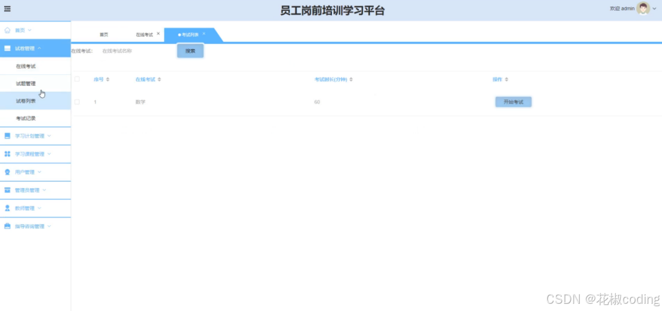
Task: Click the 试卷管理 menu icon
Action: [7, 49]
